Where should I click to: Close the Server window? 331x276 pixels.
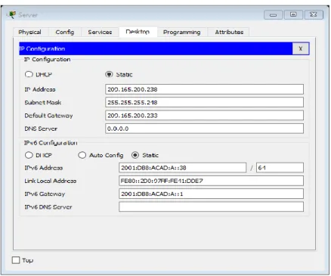tap(314, 14)
